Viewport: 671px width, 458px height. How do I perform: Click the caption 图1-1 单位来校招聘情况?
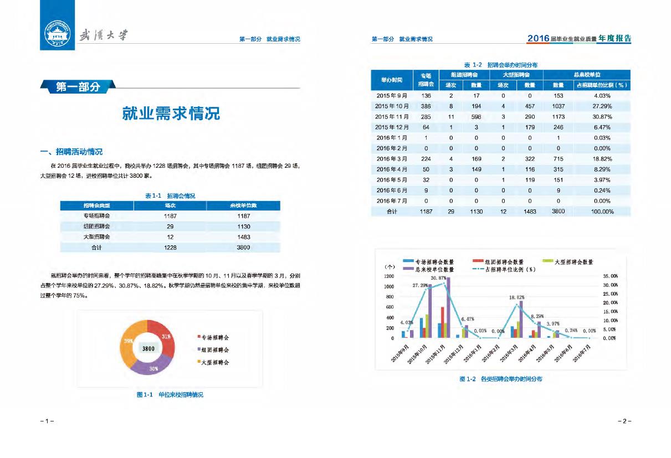(x=170, y=395)
